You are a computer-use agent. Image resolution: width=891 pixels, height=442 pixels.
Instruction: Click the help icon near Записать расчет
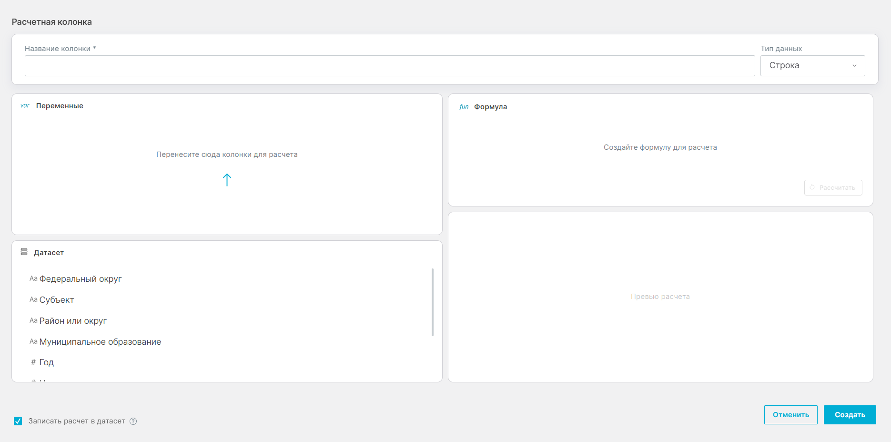133,421
